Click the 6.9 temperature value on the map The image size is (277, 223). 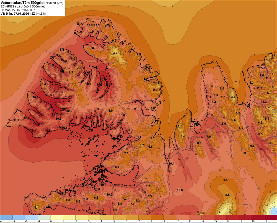pyautogui.click(x=241, y=128)
